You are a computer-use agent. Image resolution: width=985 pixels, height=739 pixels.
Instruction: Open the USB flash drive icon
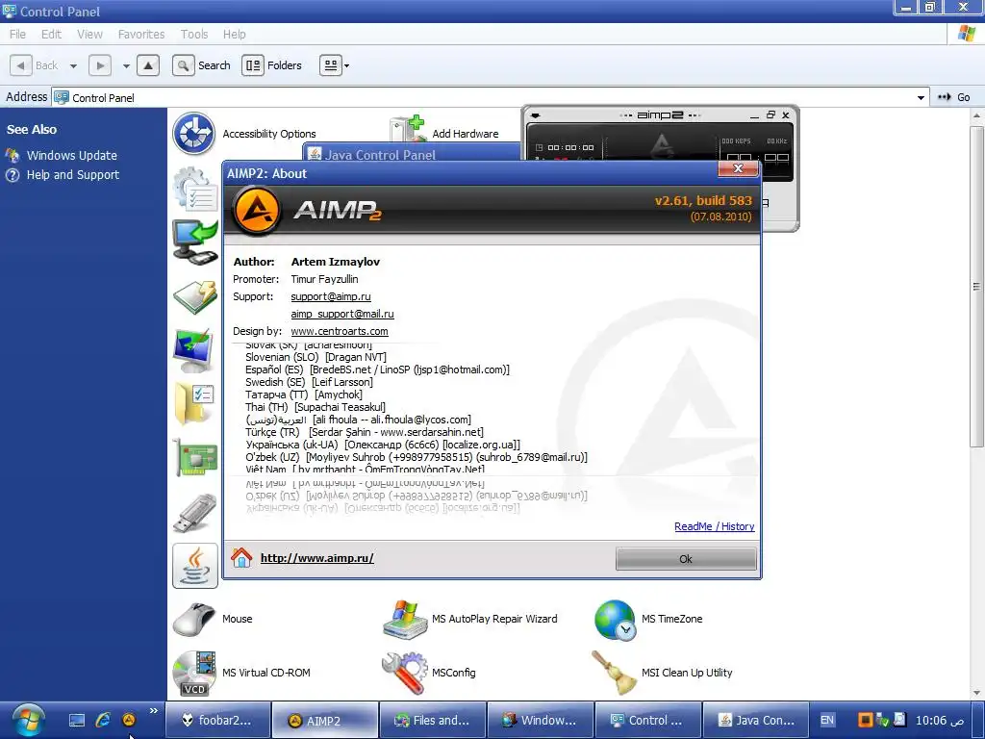194,513
